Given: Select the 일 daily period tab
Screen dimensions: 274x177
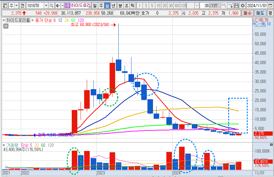Looking at the screenshot, I should click(95, 6).
